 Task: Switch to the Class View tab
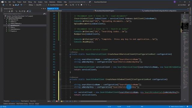33,101
